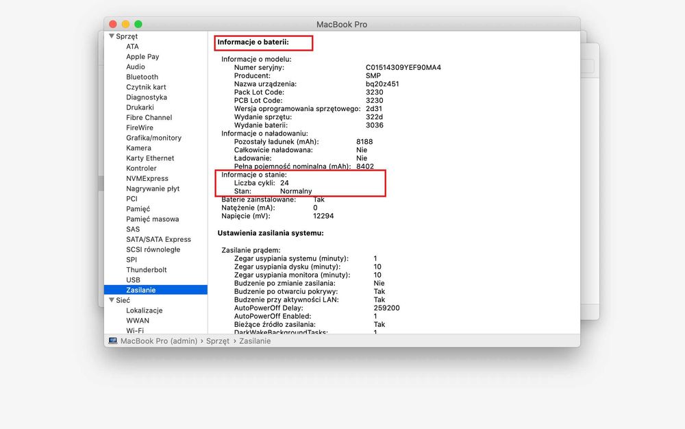The height and width of the screenshot is (429, 685).
Task: Collapse the Sieć tree section
Action: [112, 299]
